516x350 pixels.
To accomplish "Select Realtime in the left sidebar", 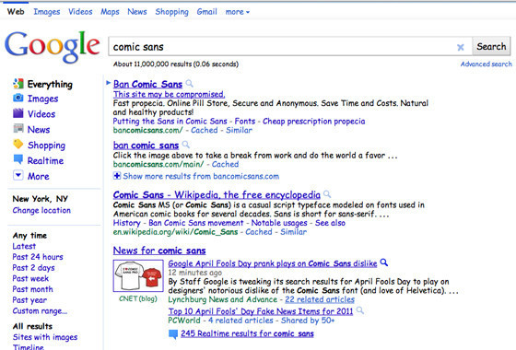I will [45, 161].
